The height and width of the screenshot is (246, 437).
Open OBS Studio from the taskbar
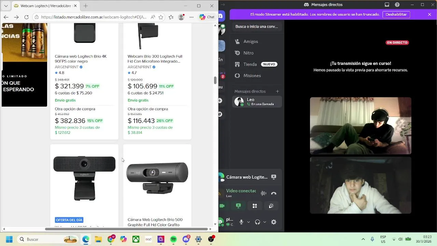[x=211, y=239]
